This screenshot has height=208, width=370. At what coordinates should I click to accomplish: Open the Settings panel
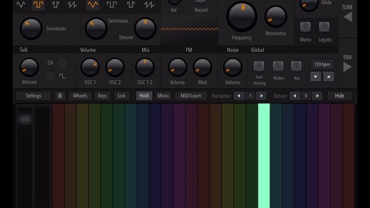(34, 96)
